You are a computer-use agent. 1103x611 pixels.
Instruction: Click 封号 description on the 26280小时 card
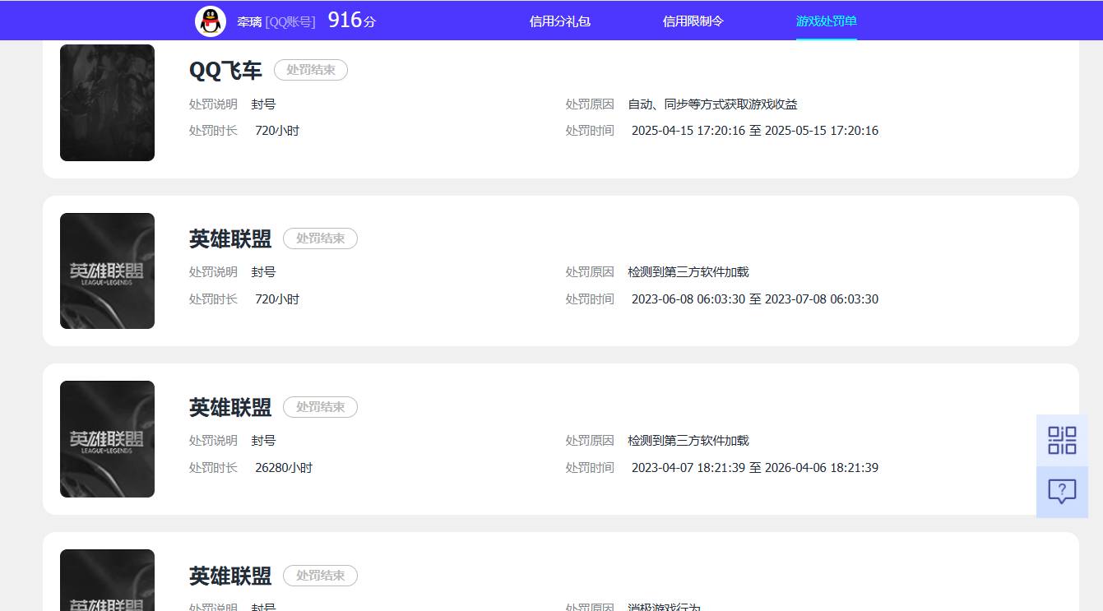263,441
